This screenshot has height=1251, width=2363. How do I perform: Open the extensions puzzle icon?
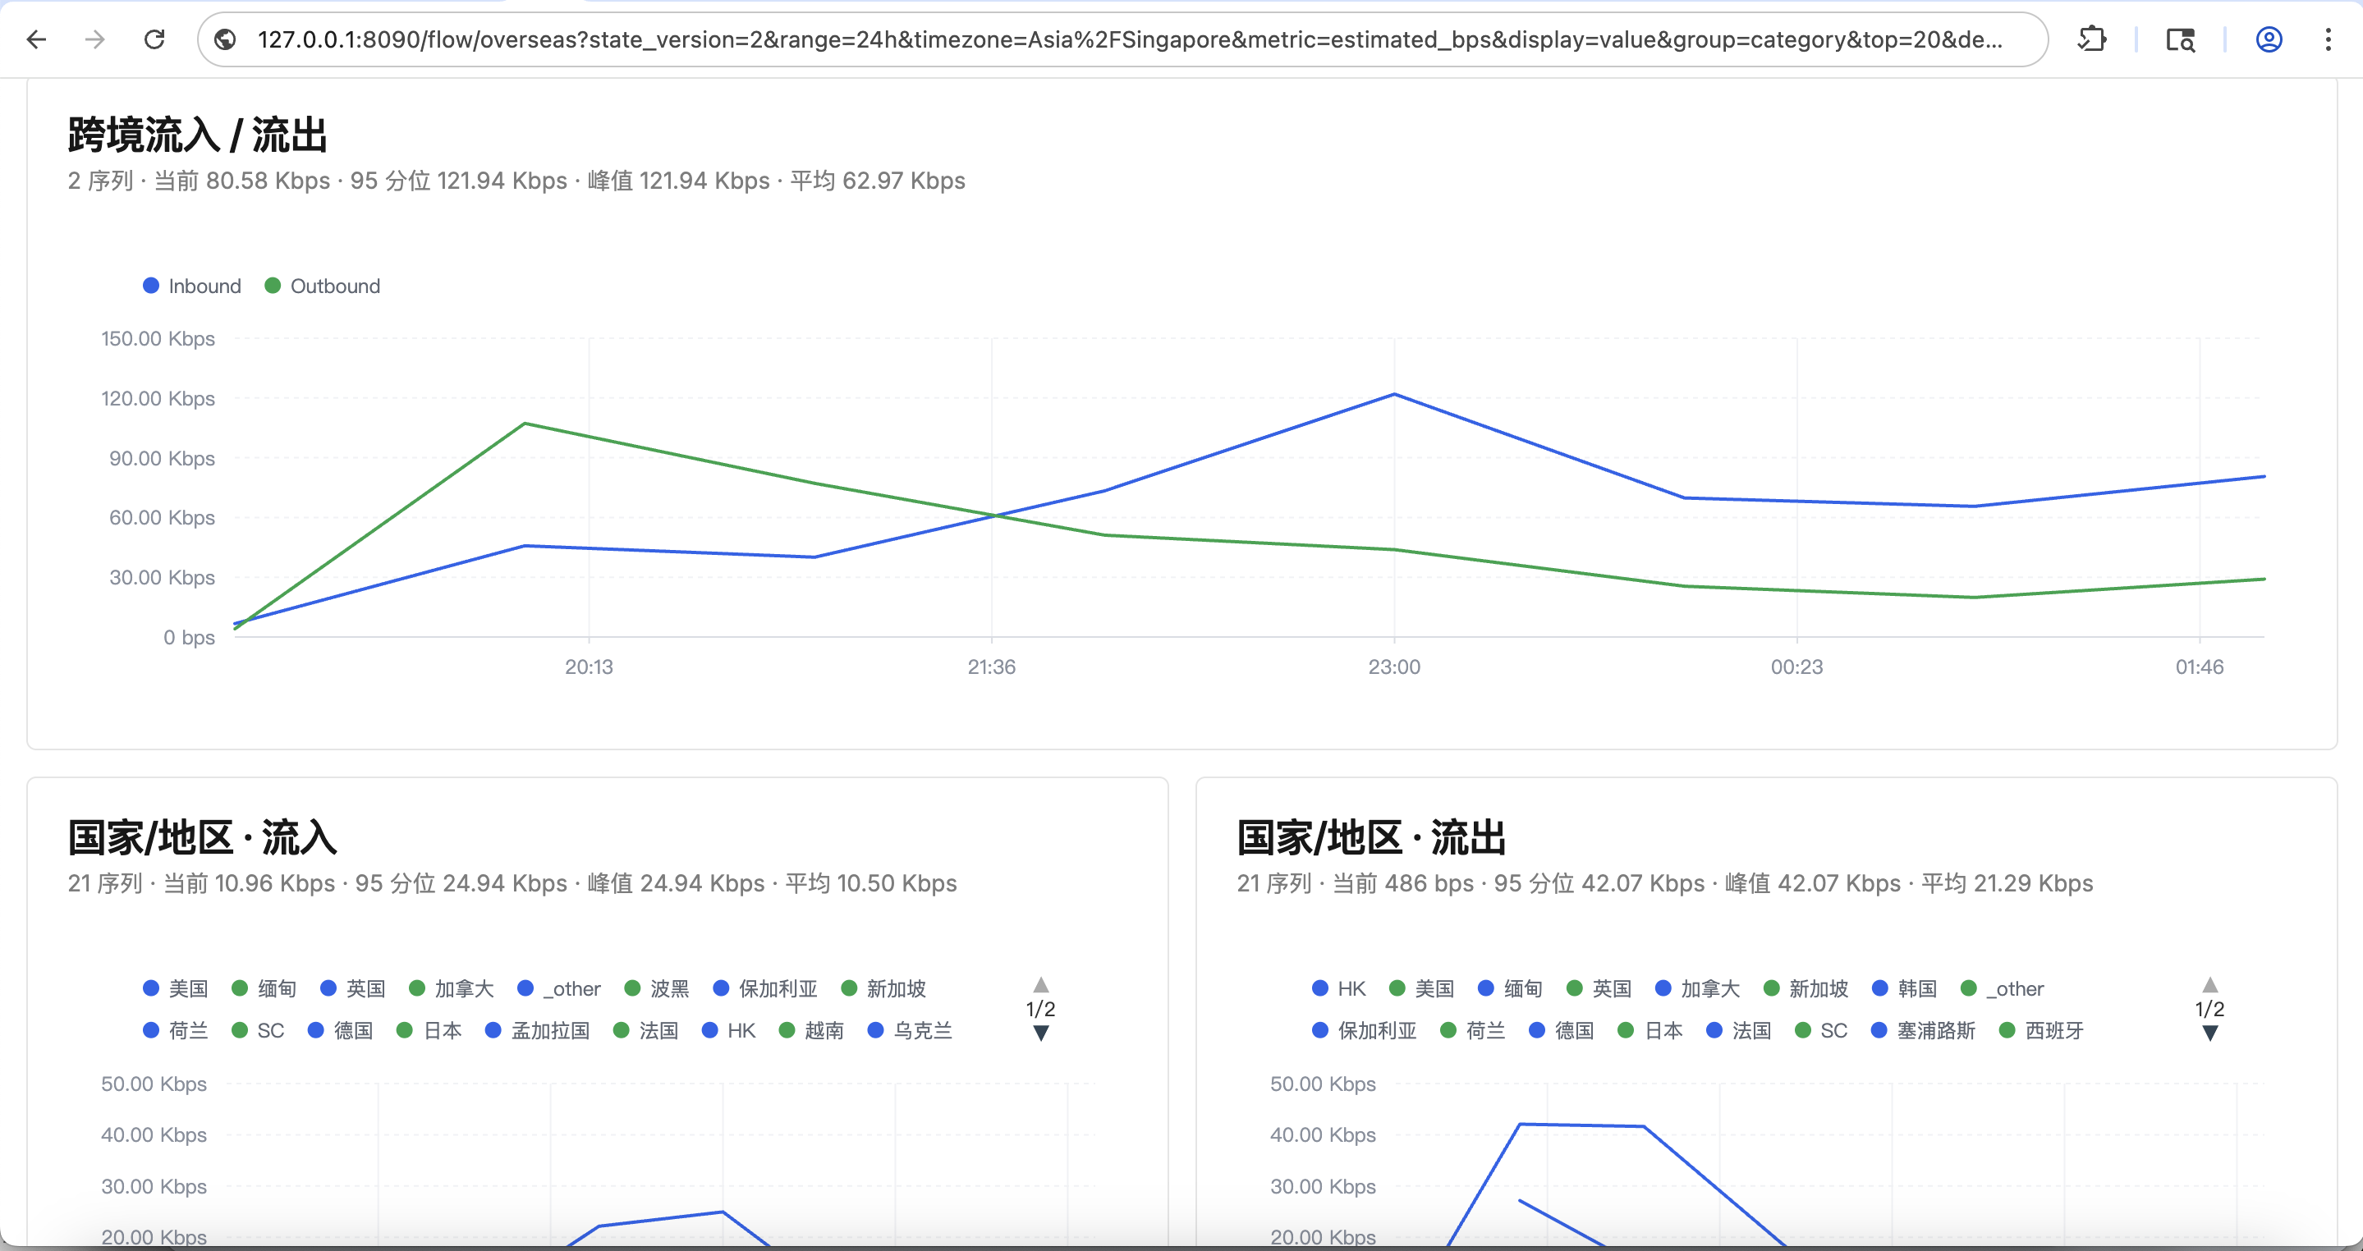pyautogui.click(x=2092, y=39)
